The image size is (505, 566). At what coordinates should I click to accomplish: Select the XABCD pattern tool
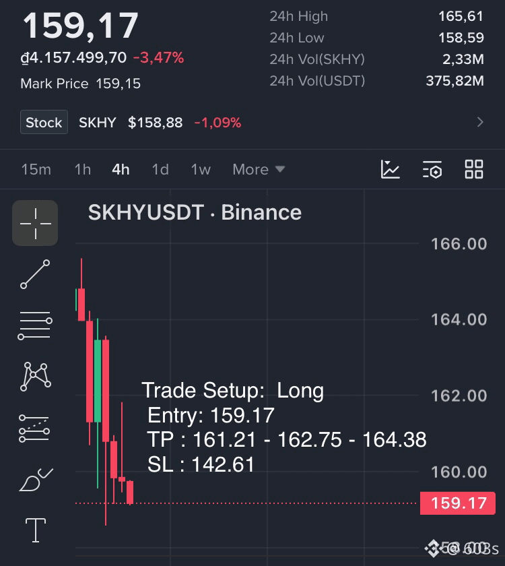pos(35,377)
